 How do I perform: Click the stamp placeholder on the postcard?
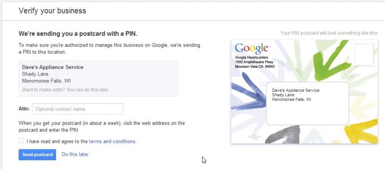click(x=364, y=55)
